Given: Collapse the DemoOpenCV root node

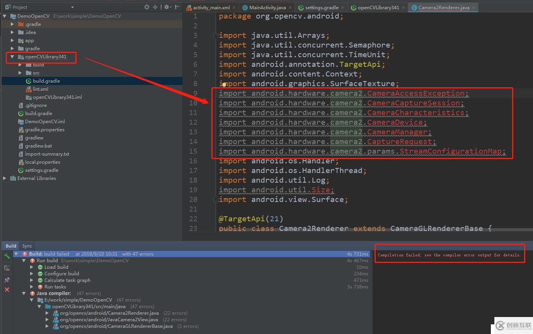Looking at the screenshot, I should pos(5,16).
